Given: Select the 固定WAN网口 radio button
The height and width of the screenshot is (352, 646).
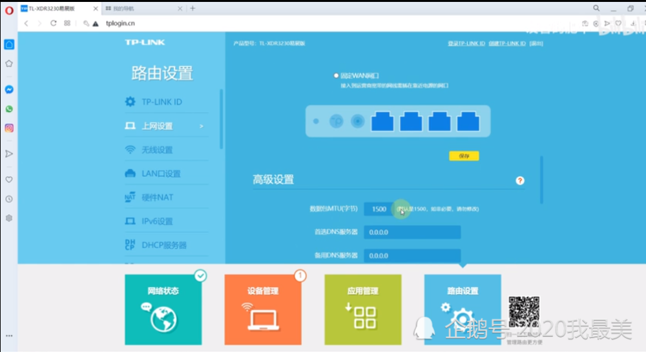Looking at the screenshot, I should coord(336,75).
